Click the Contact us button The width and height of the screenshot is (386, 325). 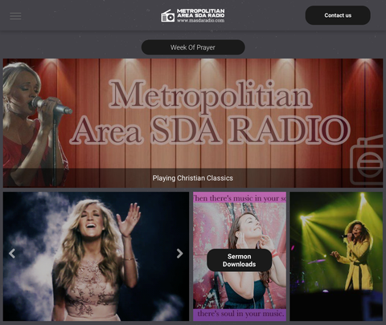(338, 15)
